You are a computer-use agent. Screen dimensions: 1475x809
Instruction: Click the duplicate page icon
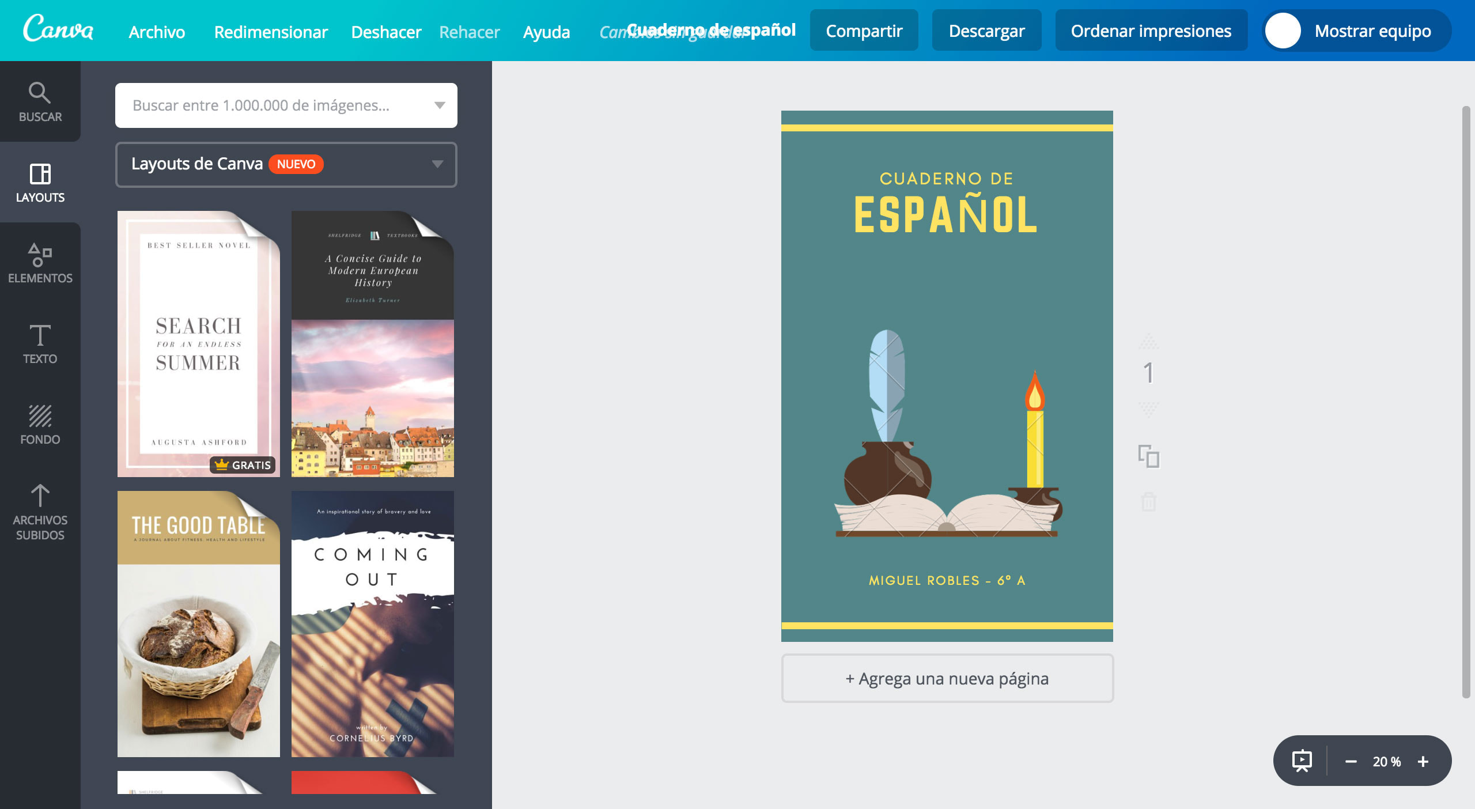coord(1148,456)
